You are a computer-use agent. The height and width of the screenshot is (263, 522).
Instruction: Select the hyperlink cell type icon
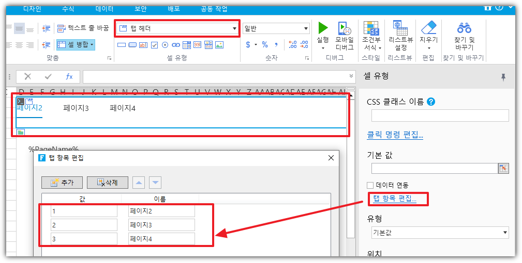pyautogui.click(x=176, y=45)
